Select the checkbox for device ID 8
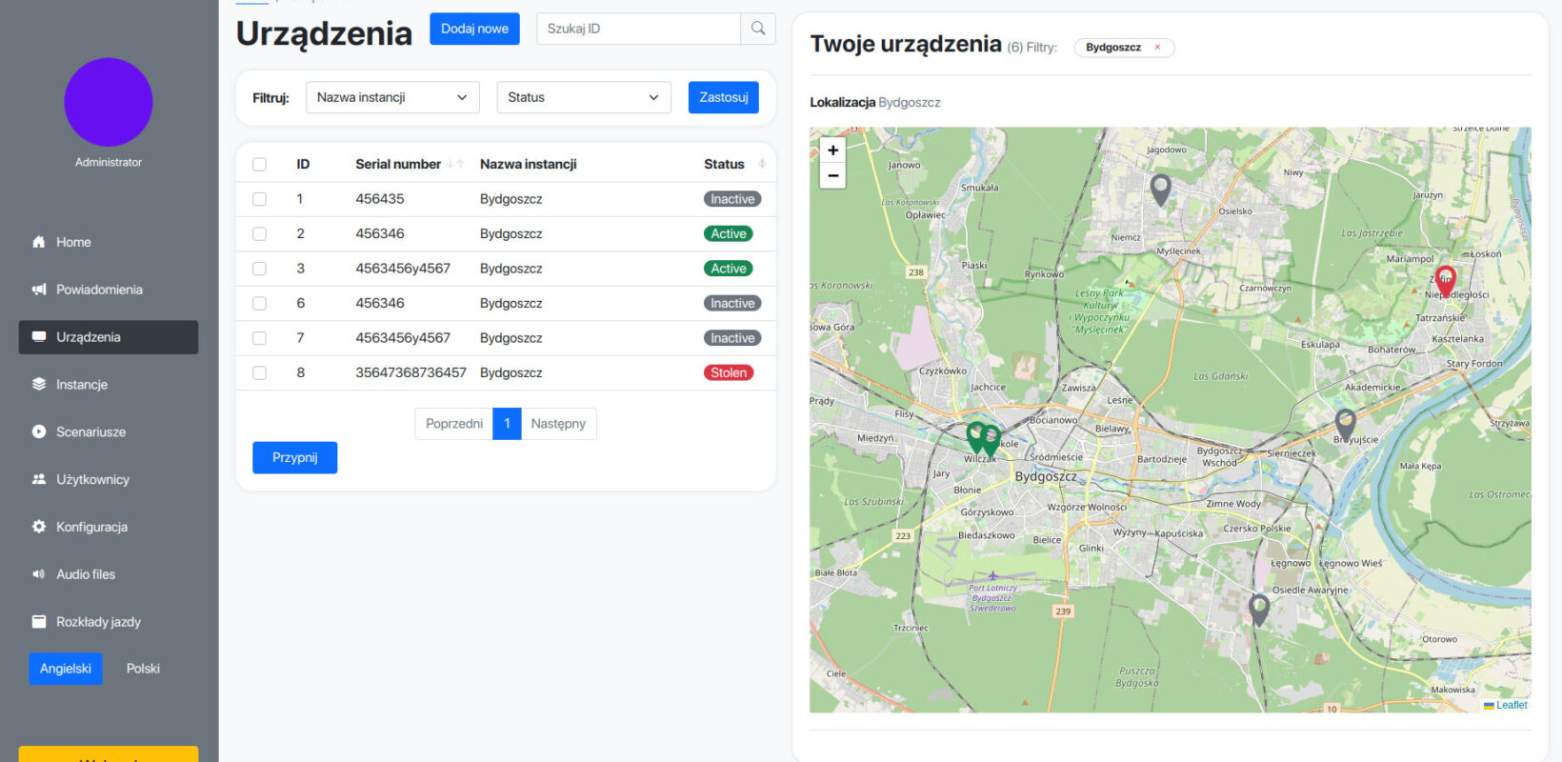 [259, 373]
